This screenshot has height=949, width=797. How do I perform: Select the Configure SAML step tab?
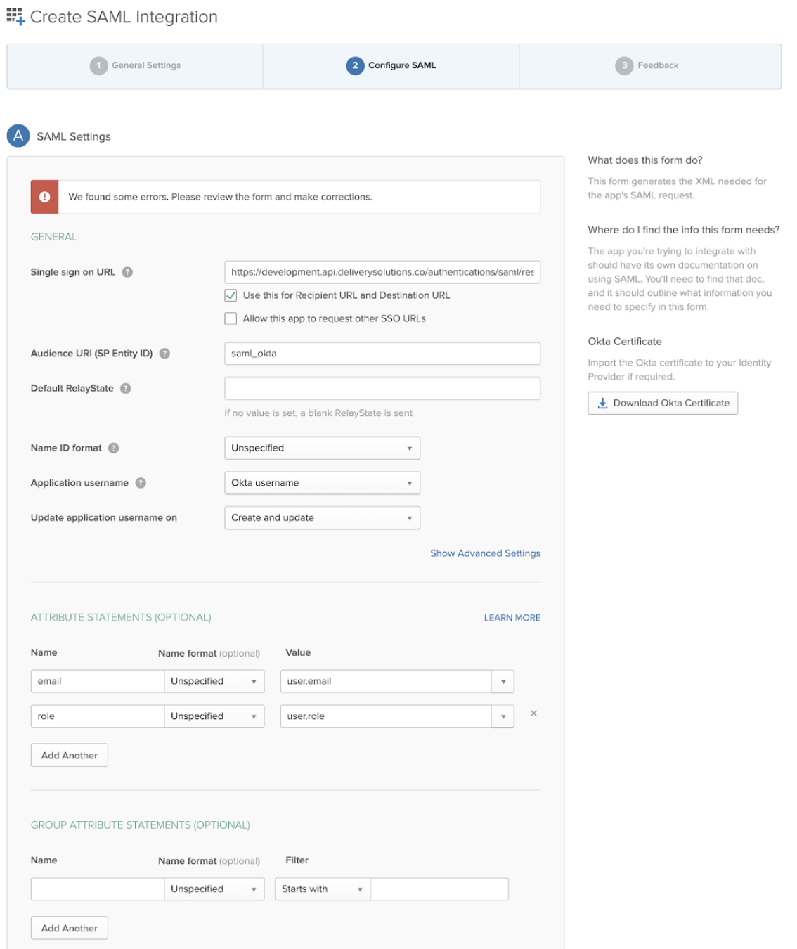[391, 66]
